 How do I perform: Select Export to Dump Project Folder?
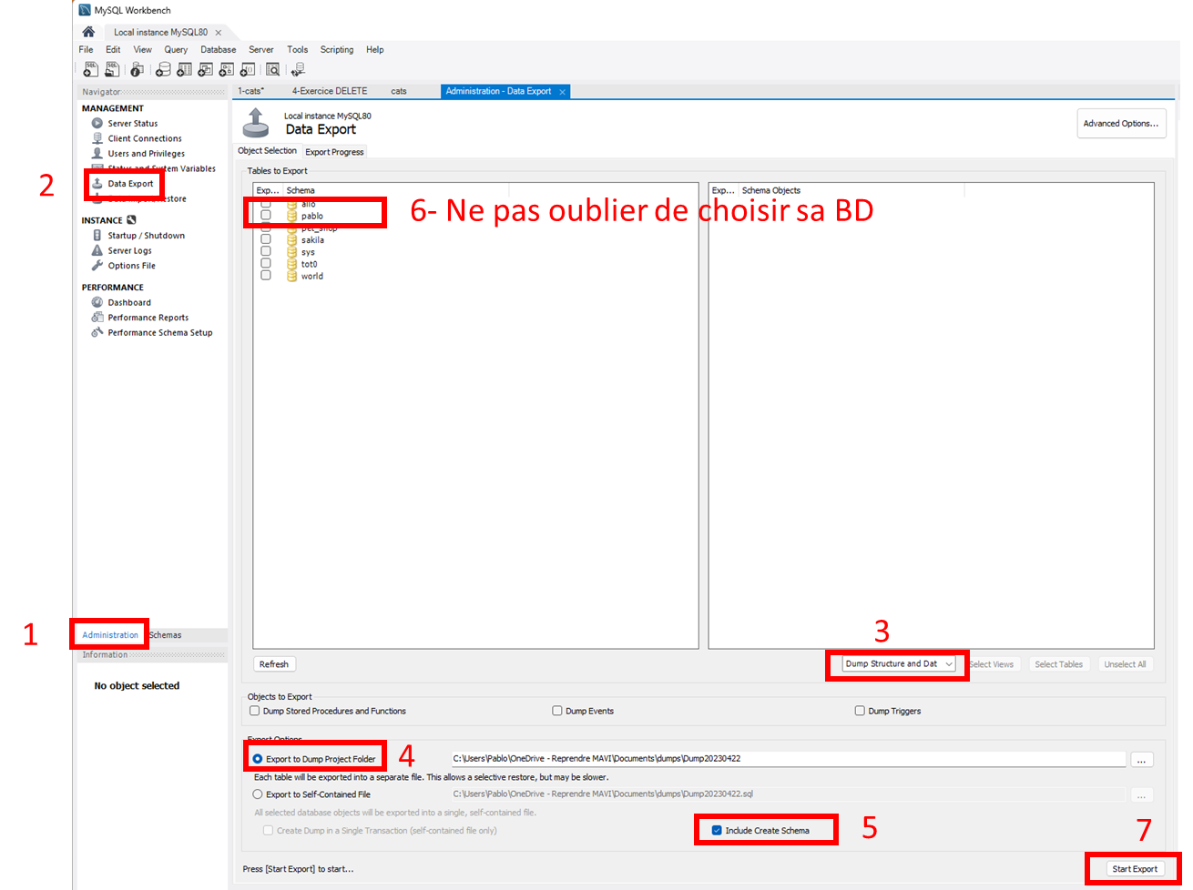coord(258,759)
